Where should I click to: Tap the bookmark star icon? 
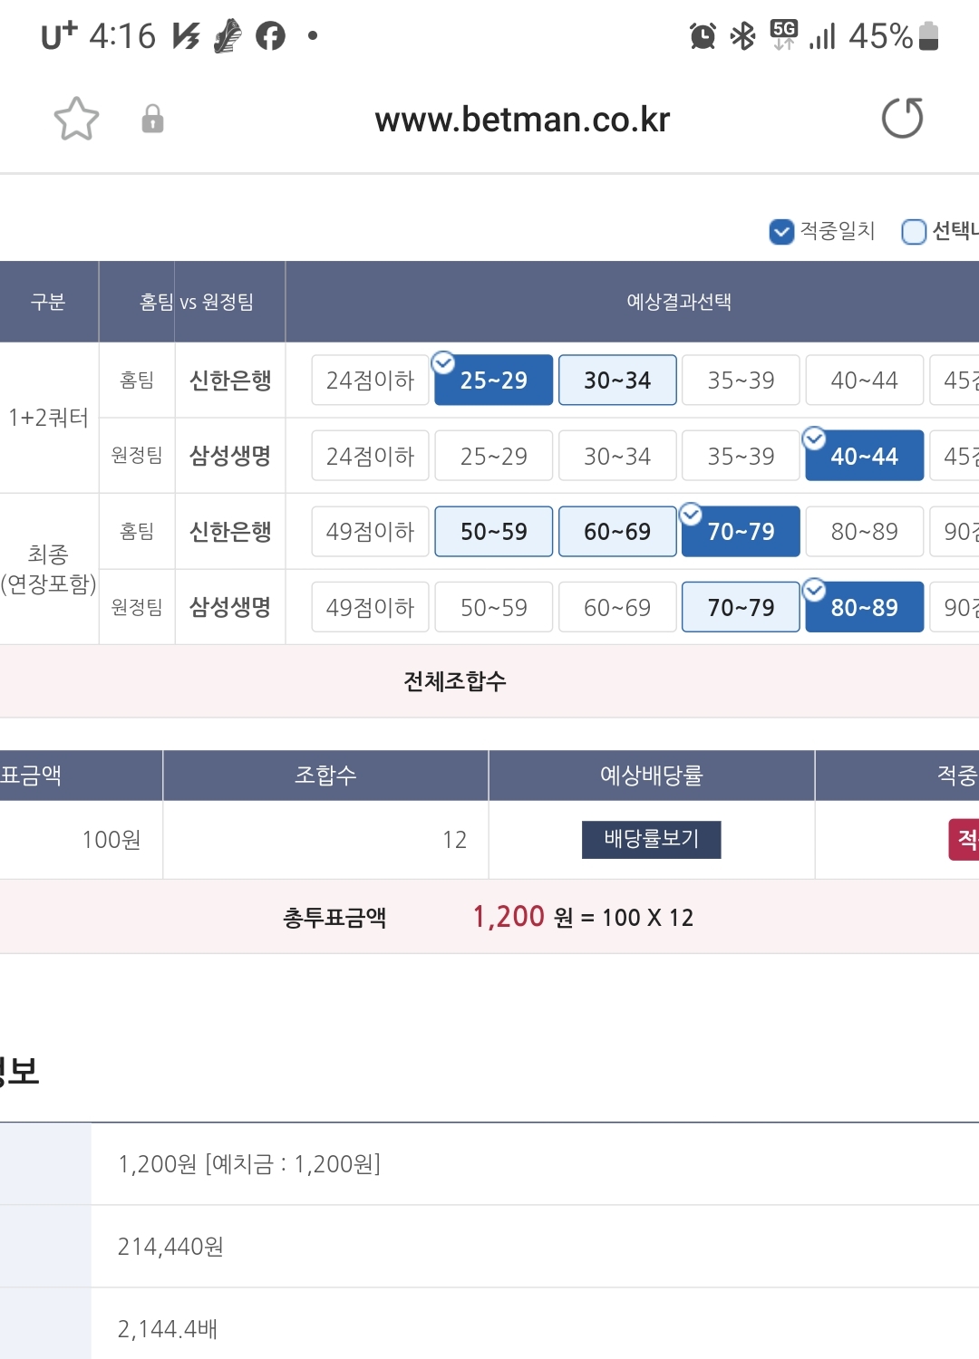point(76,119)
